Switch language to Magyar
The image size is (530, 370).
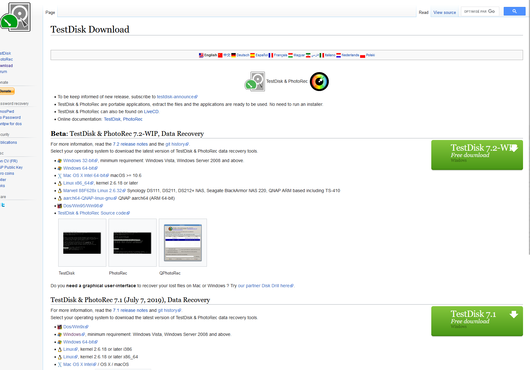coord(299,55)
